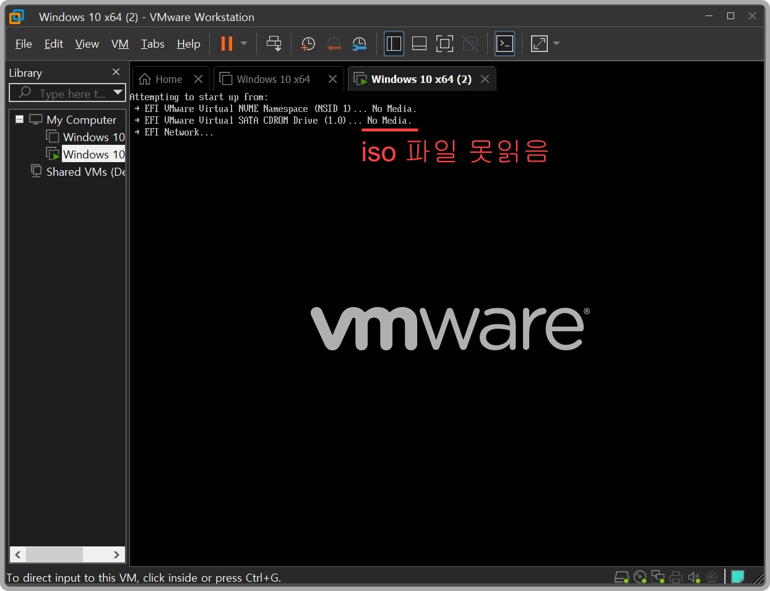
Task: Click the library scrollbar right arrow
Action: (x=116, y=554)
